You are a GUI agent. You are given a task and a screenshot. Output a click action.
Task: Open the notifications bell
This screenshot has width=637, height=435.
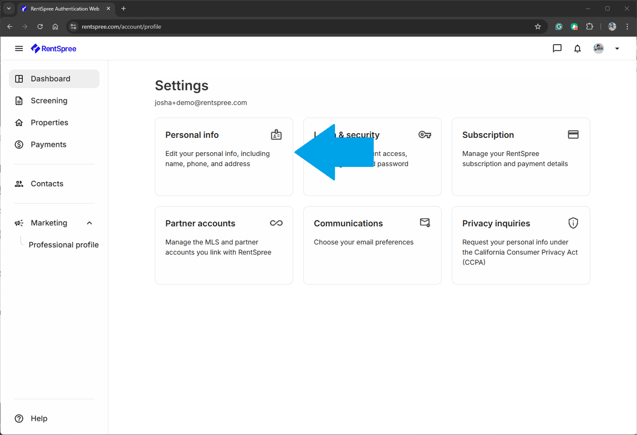[578, 48]
